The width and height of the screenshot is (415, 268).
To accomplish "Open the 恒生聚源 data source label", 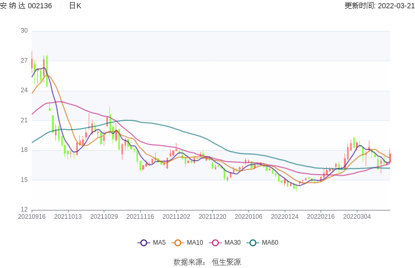I will [x=226, y=262].
